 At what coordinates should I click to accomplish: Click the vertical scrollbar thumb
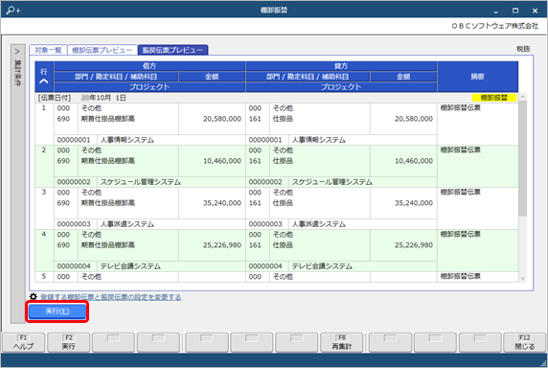pos(523,158)
